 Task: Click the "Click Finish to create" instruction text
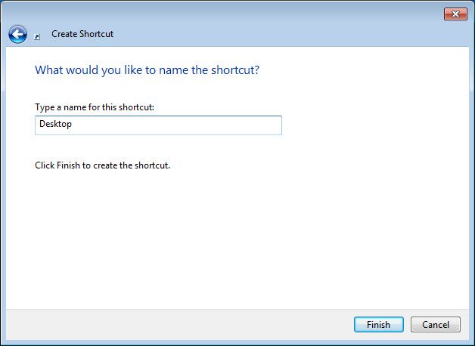pos(102,165)
